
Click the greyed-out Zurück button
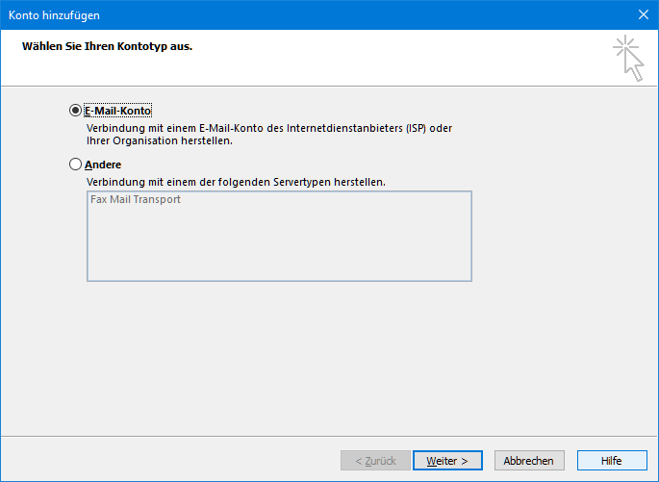pyautogui.click(x=375, y=461)
